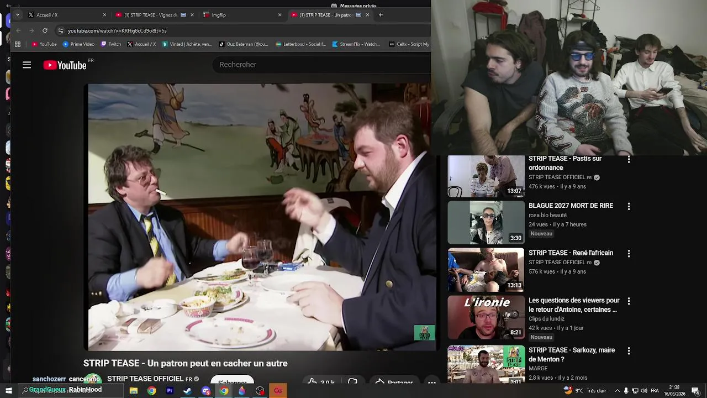Open the YouTube hamburger guide menu
The image size is (707, 398).
pyautogui.click(x=27, y=65)
